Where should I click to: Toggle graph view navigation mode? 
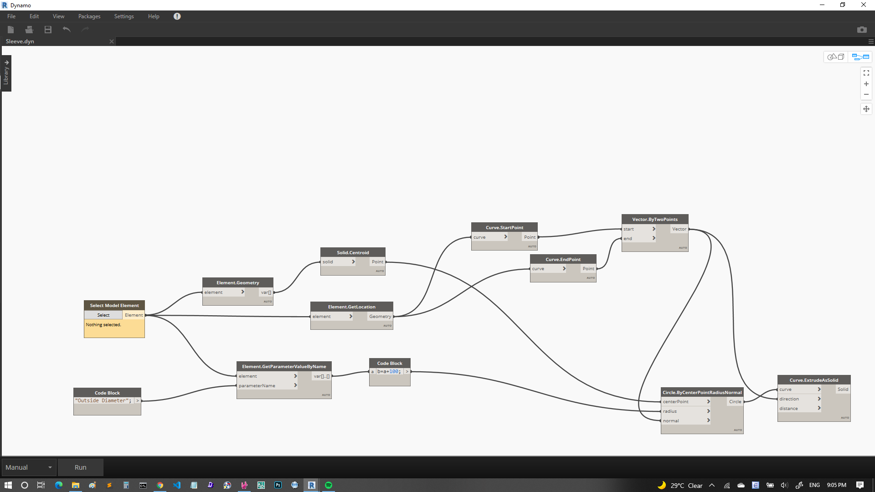click(x=860, y=57)
